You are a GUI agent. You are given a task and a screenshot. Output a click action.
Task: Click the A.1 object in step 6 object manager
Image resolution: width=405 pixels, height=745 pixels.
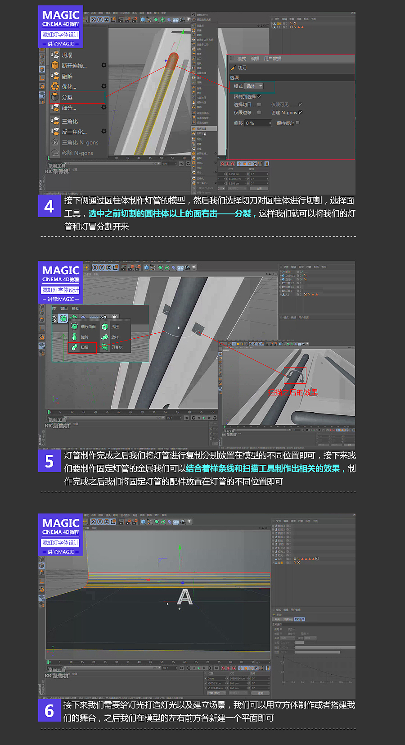[x=280, y=559]
